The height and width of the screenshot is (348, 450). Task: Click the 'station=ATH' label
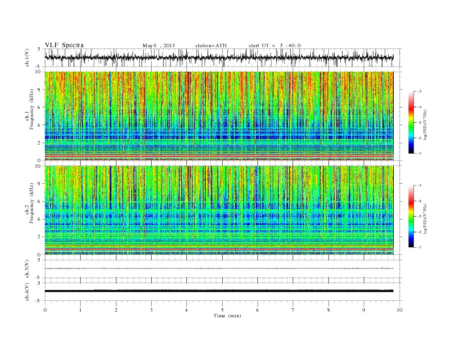point(211,45)
